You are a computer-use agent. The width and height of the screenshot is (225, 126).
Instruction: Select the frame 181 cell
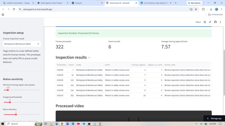pyautogui.click(x=71, y=85)
